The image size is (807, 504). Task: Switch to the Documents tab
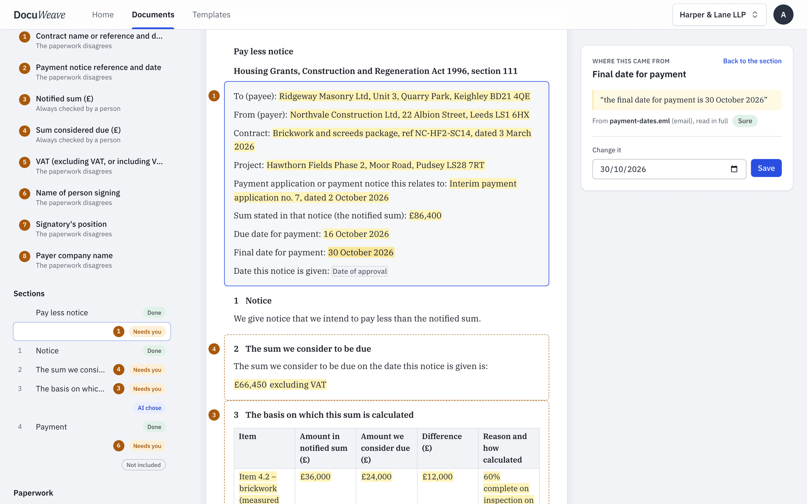153,15
